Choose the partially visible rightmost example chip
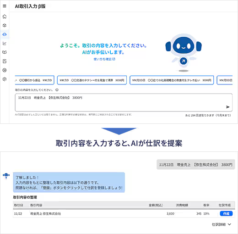238x234 pixels. [x=225, y=80]
